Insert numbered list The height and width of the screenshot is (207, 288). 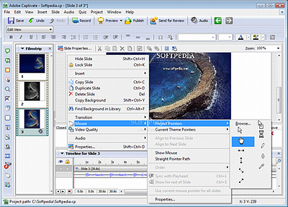tap(86, 37)
